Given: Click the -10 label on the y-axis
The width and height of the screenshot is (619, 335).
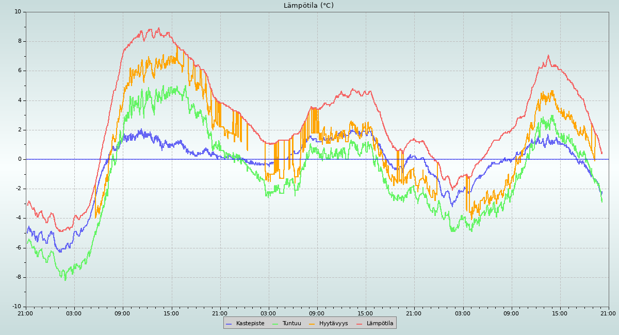Looking at the screenshot, I should [17, 307].
